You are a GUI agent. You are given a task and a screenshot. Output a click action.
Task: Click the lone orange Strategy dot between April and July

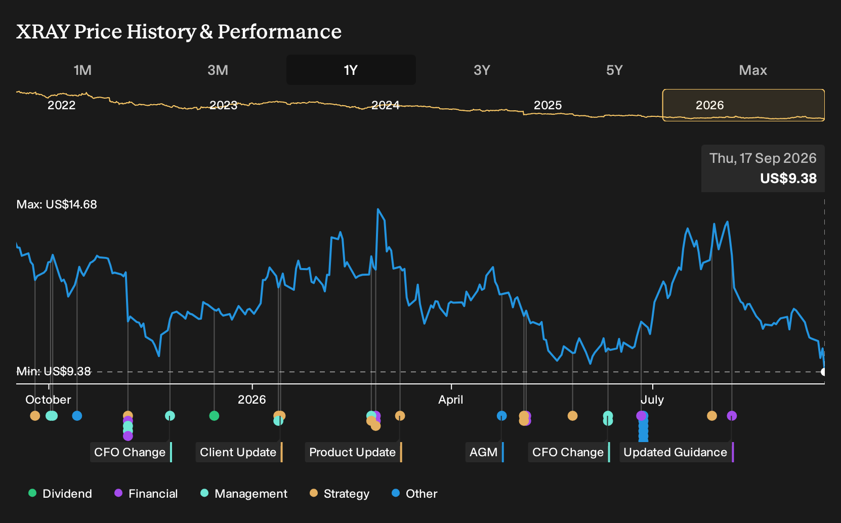click(572, 416)
